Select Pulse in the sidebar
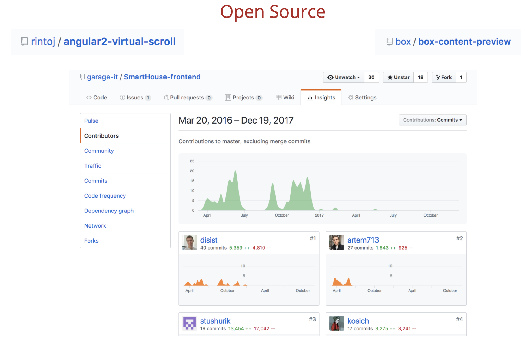The width and height of the screenshot is (531, 352). point(91,121)
